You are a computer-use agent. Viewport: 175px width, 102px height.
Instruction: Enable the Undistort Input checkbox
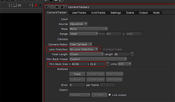pos(101,49)
